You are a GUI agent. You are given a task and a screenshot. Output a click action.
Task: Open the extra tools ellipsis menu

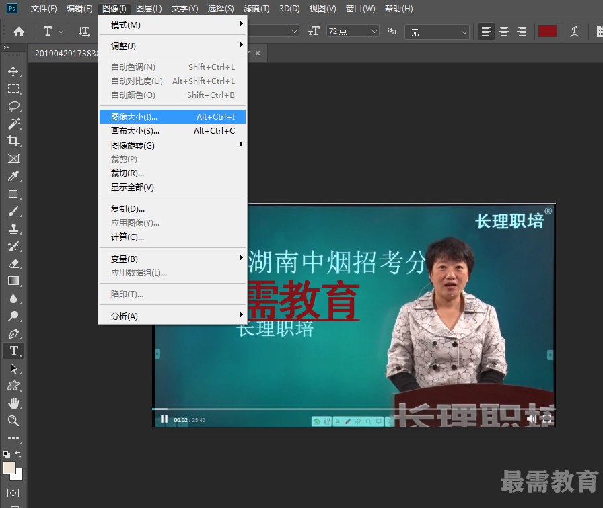coord(13,438)
